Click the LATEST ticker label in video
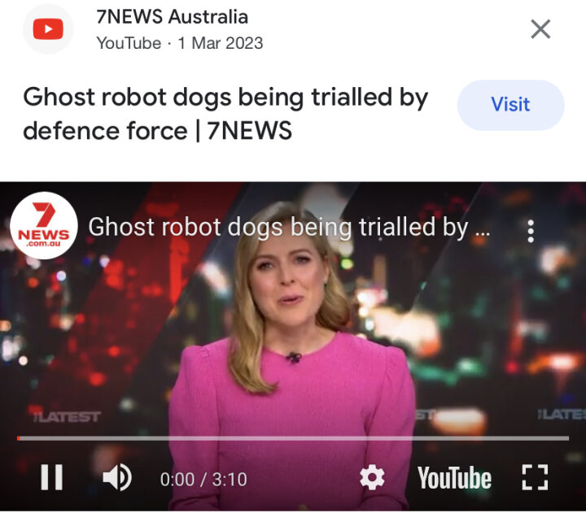 coord(67,416)
